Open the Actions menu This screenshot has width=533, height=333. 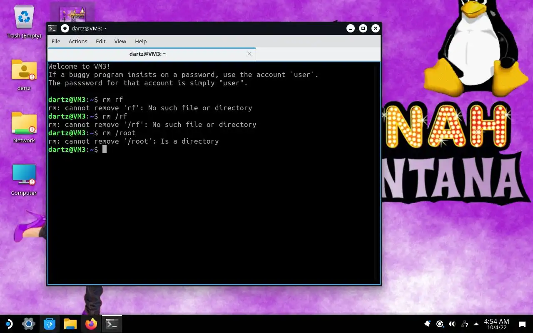pos(78,41)
